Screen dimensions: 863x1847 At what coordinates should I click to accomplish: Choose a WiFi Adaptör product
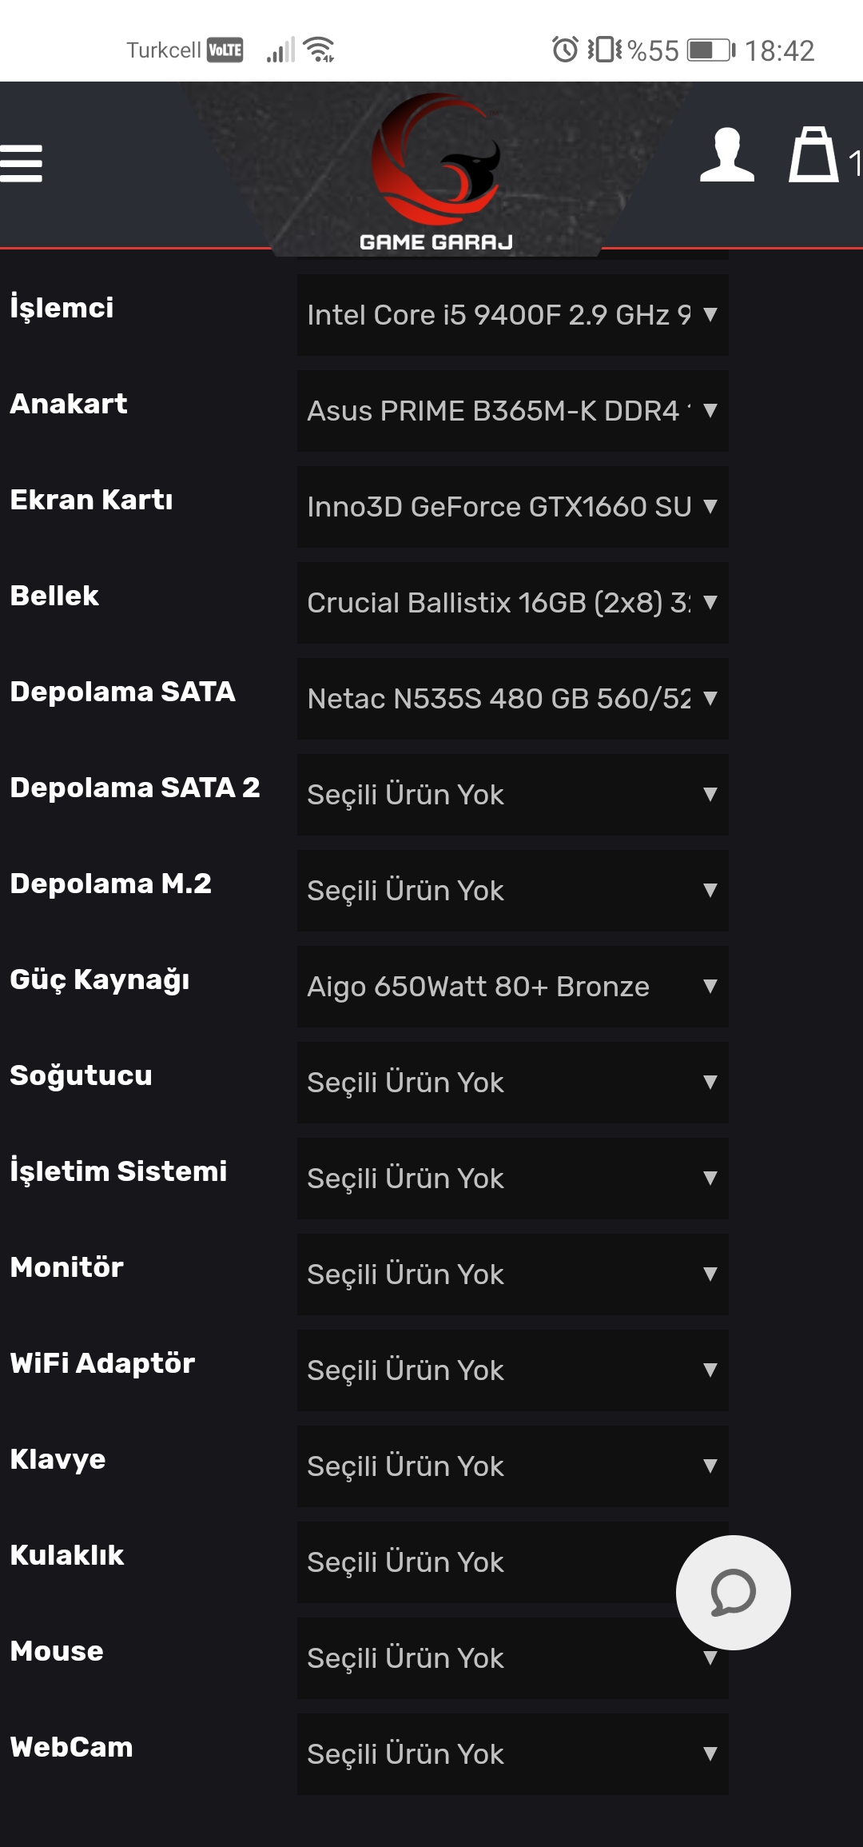(x=512, y=1370)
